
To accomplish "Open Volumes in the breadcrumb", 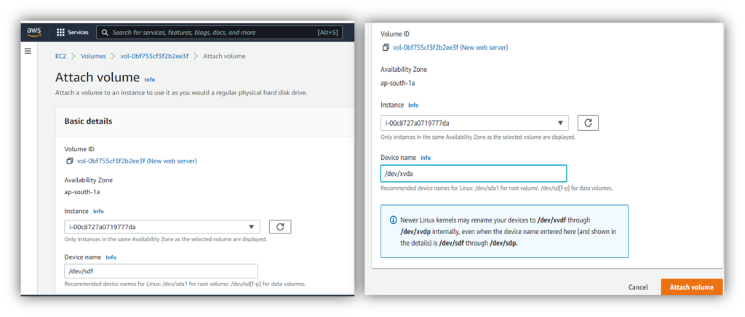I will tap(93, 56).
